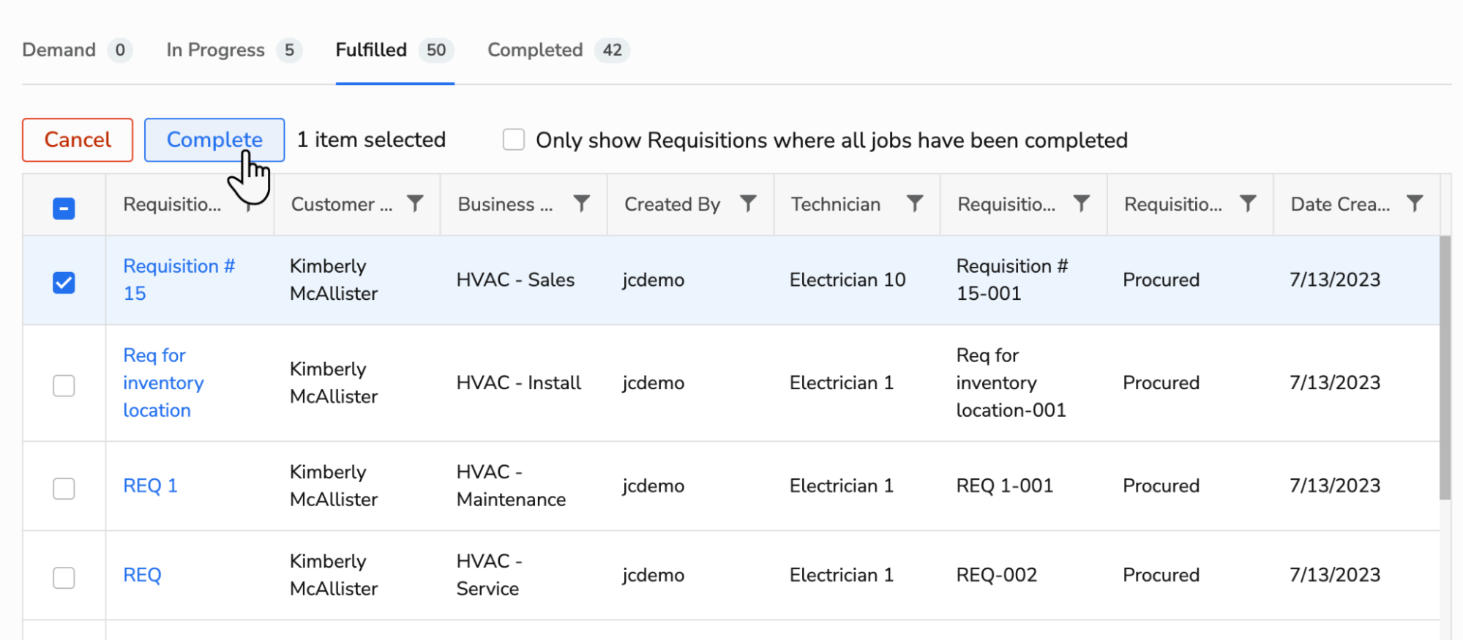Click the red Cancel button
The image size is (1463, 640).
pyautogui.click(x=78, y=140)
